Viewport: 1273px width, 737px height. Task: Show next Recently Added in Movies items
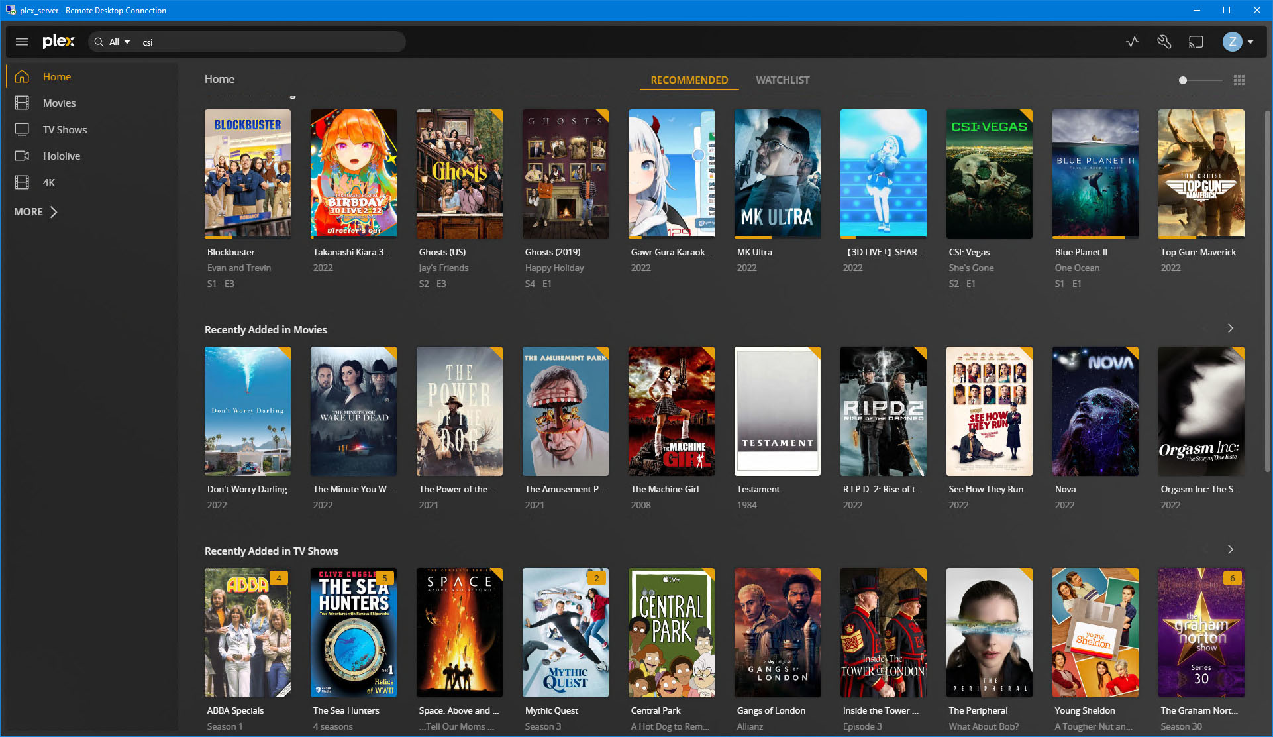tap(1231, 328)
